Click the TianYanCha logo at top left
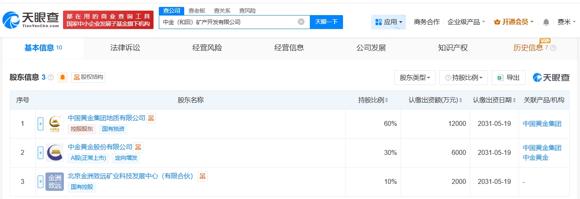The height and width of the screenshot is (199, 580). (x=31, y=20)
